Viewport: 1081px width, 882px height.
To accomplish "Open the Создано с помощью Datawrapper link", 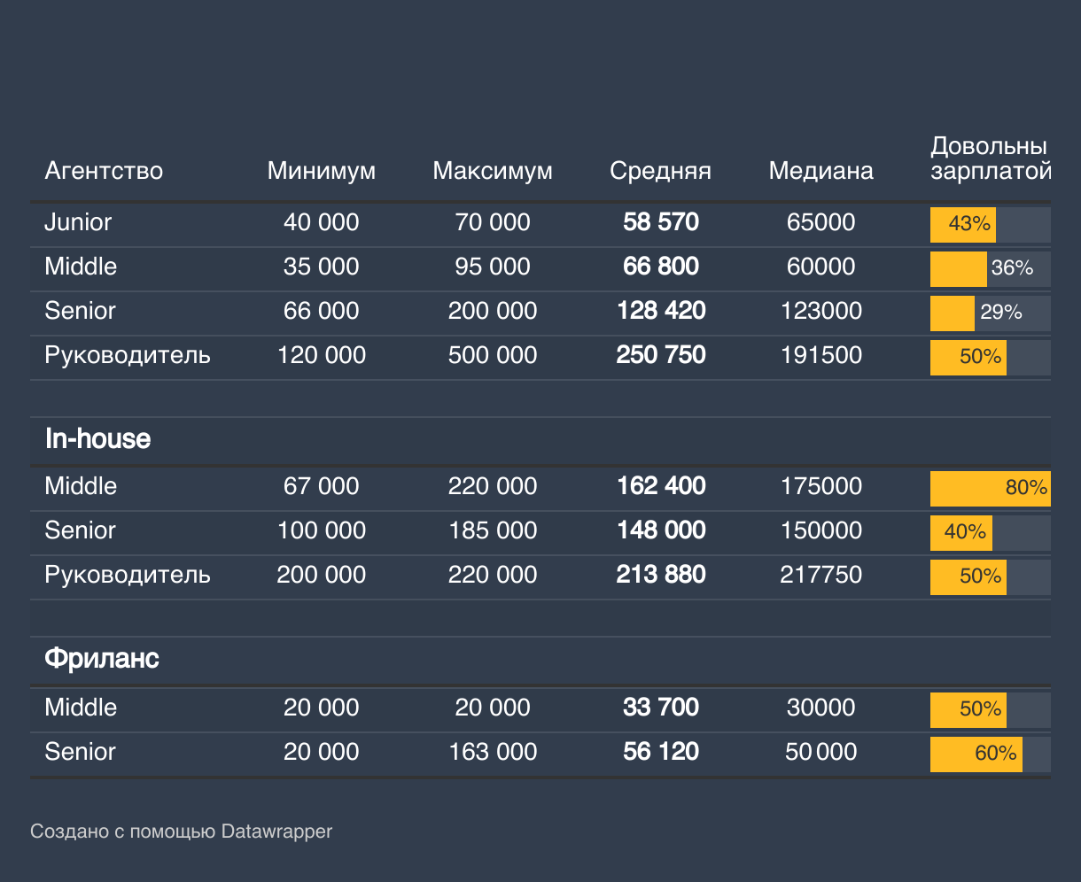I will (x=181, y=832).
